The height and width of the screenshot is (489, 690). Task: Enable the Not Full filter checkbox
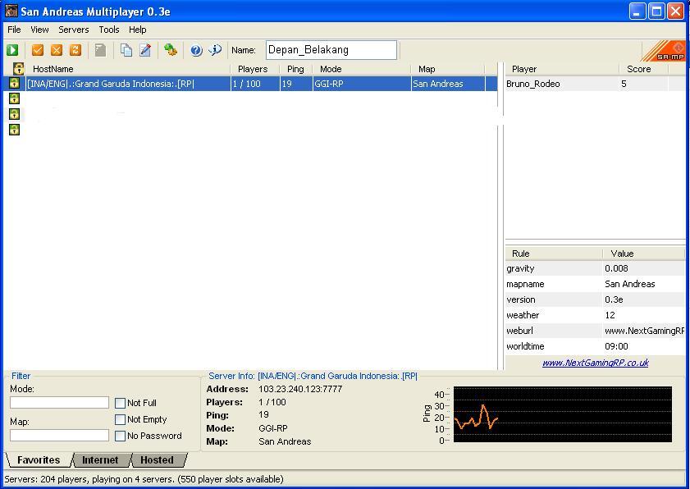click(121, 403)
